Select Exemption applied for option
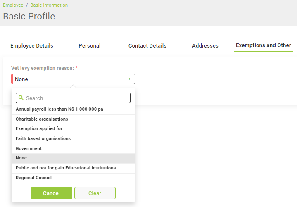The height and width of the screenshot is (207, 297). tap(39, 128)
